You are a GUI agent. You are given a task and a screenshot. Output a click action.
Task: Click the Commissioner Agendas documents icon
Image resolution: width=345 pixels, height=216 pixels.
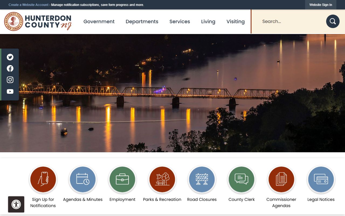281,180
